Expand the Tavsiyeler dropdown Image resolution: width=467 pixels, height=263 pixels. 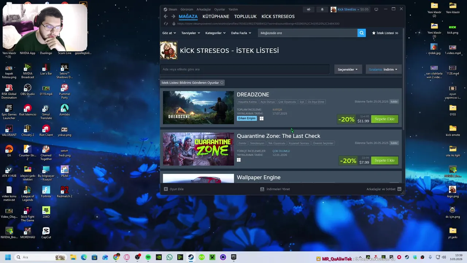click(190, 33)
